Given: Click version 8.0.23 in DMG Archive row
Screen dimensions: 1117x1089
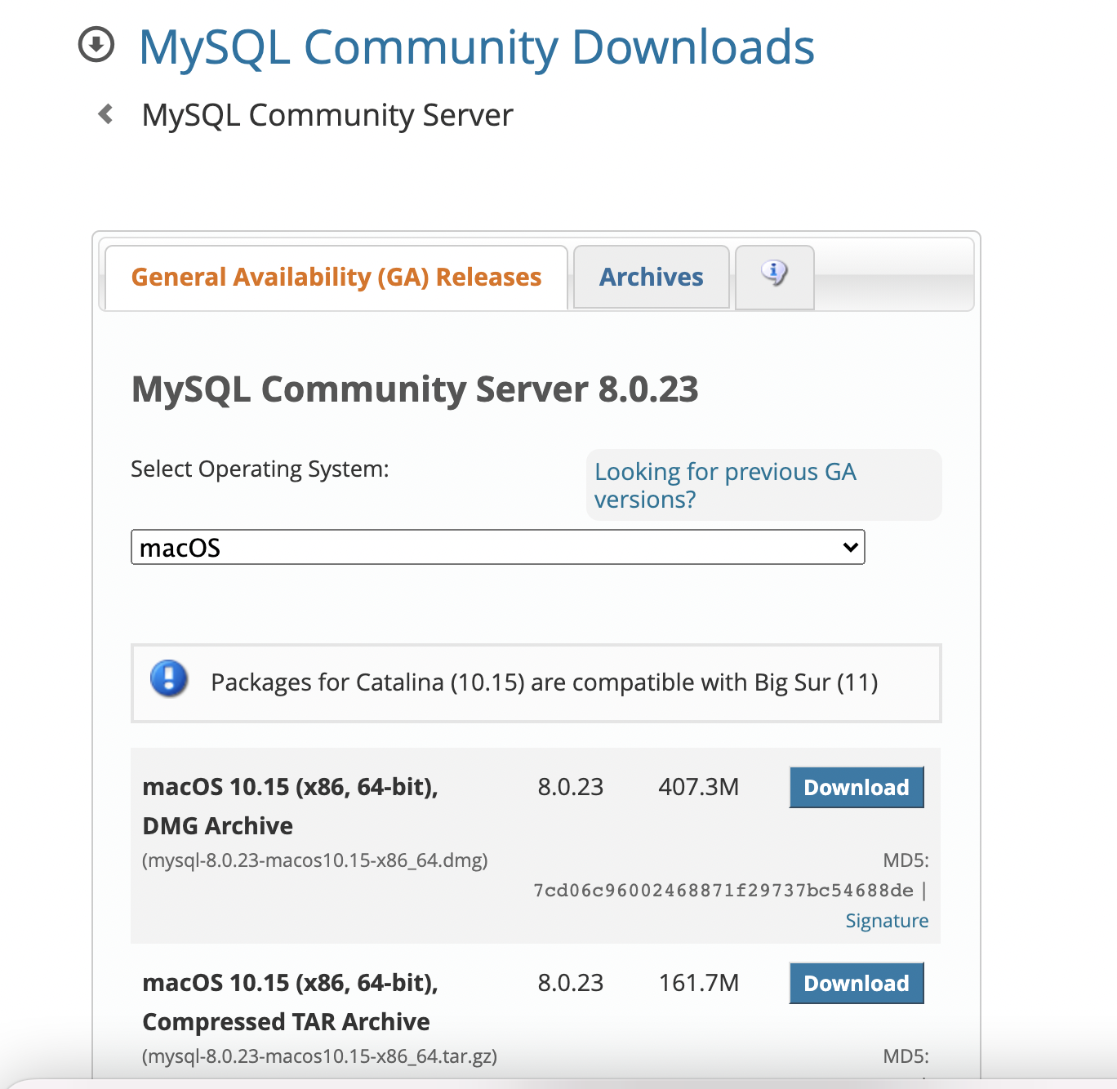Looking at the screenshot, I should pos(570,787).
